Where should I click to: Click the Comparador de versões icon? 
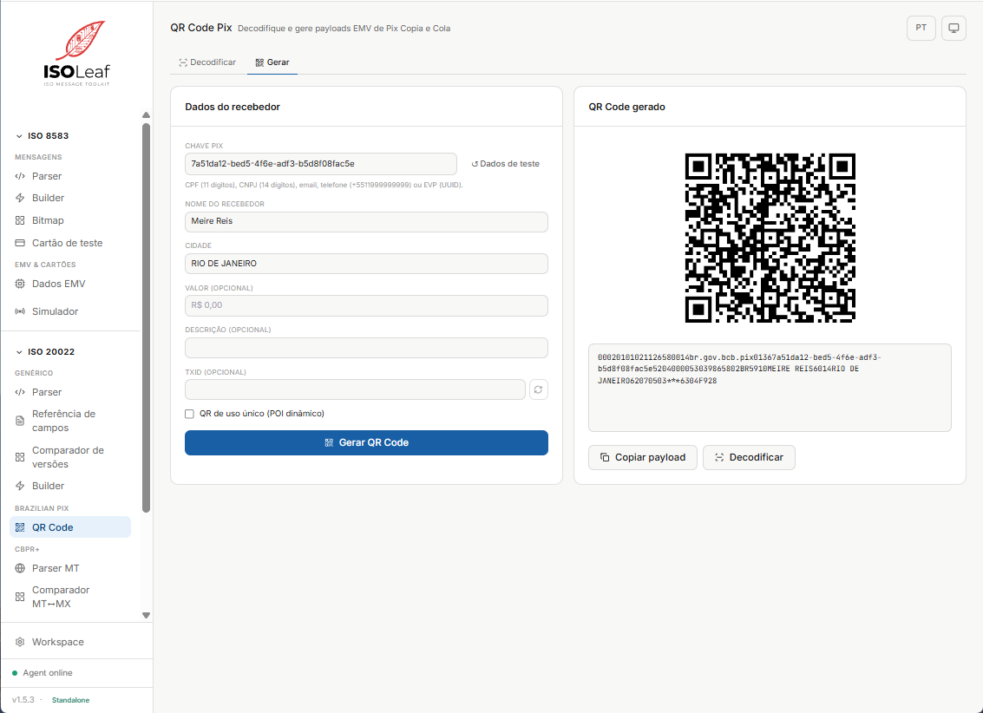(20, 457)
